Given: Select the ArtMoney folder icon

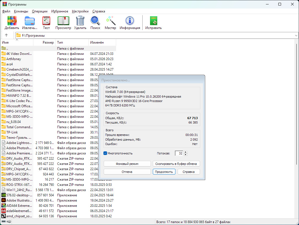Looking at the screenshot, I should 3,59.
